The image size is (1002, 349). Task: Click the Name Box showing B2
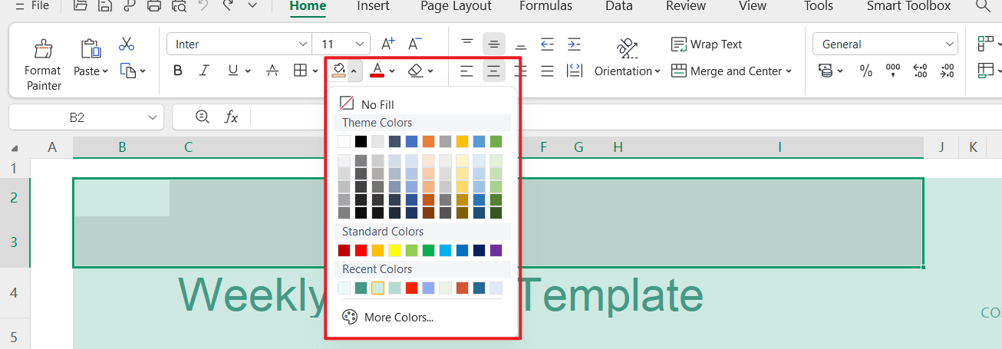point(84,117)
